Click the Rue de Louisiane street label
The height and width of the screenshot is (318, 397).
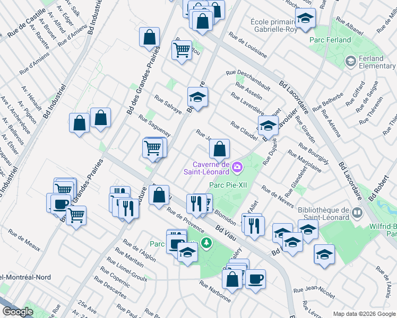pyautogui.click(x=248, y=45)
